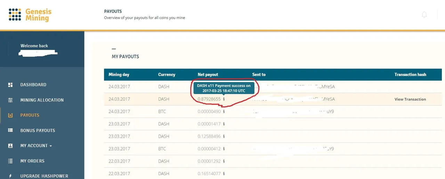
Task: Click BTC currency in 24.03.2017 row
Action: (162, 112)
